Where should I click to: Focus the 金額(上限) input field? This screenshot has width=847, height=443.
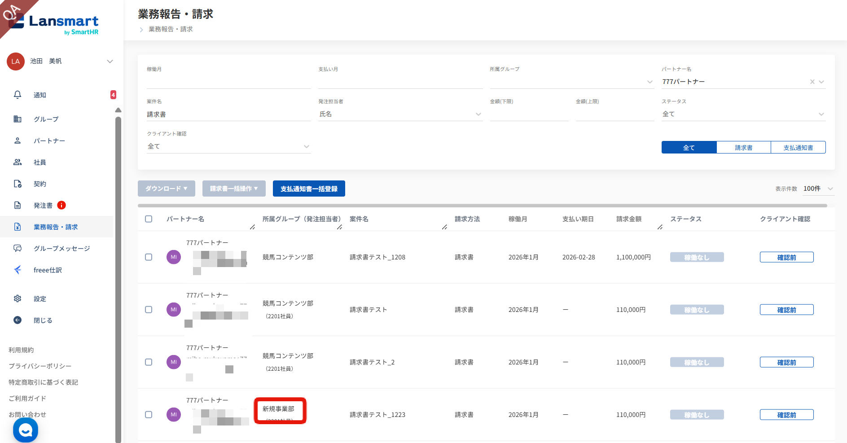pyautogui.click(x=615, y=114)
